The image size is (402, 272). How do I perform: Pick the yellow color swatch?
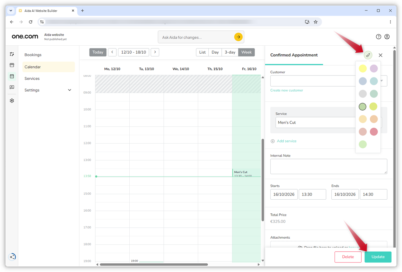[363, 68]
